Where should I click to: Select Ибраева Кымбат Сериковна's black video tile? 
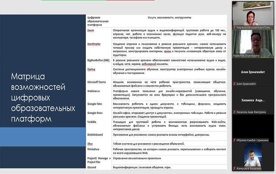point(253,128)
